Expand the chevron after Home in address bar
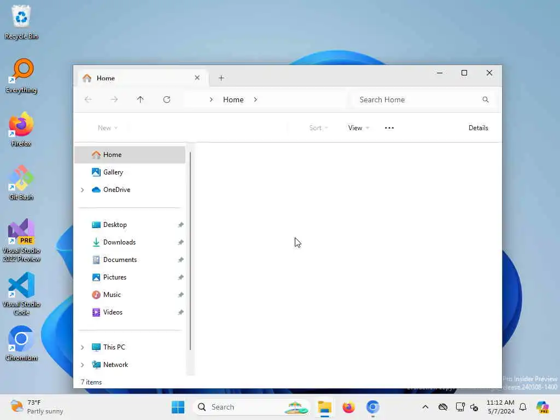 click(x=255, y=100)
